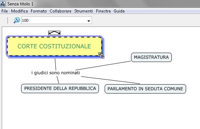
Task: Select the PARLAMENTO IN SEDUTA COMUNE concept
Action: 145,89
